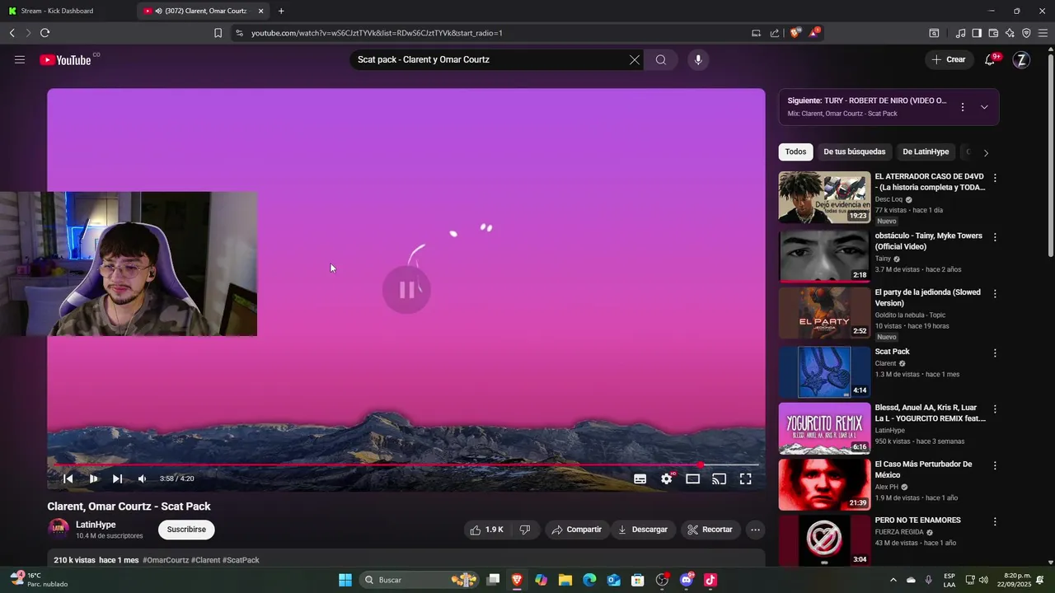The image size is (1055, 593).
Task: Start voice search with the microphone
Action: (x=698, y=59)
